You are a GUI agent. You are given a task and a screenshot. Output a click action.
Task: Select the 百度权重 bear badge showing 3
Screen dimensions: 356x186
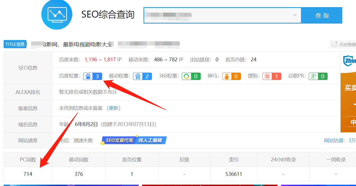tap(93, 76)
